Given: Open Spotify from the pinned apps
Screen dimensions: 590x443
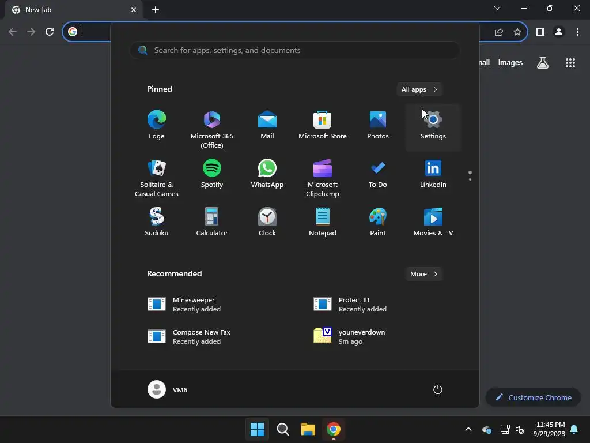Looking at the screenshot, I should point(212,174).
